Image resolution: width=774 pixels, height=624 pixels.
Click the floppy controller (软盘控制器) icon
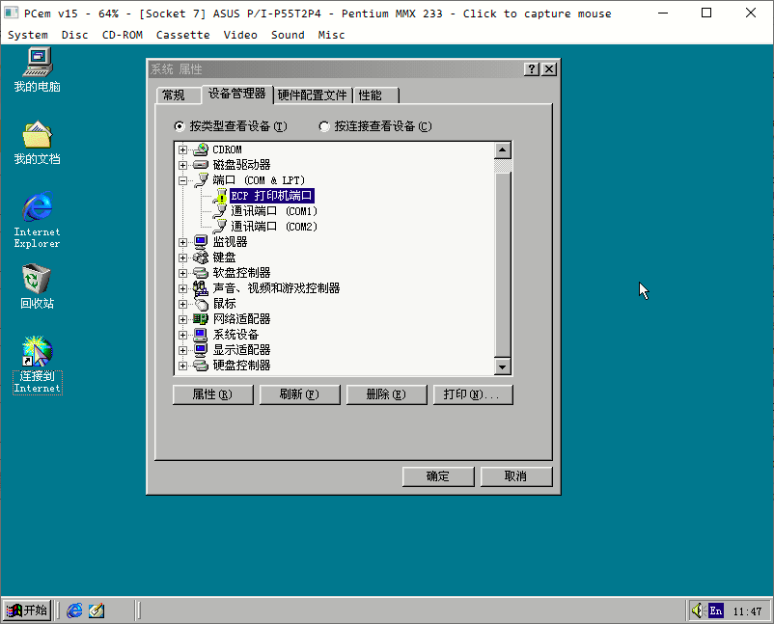tap(201, 273)
